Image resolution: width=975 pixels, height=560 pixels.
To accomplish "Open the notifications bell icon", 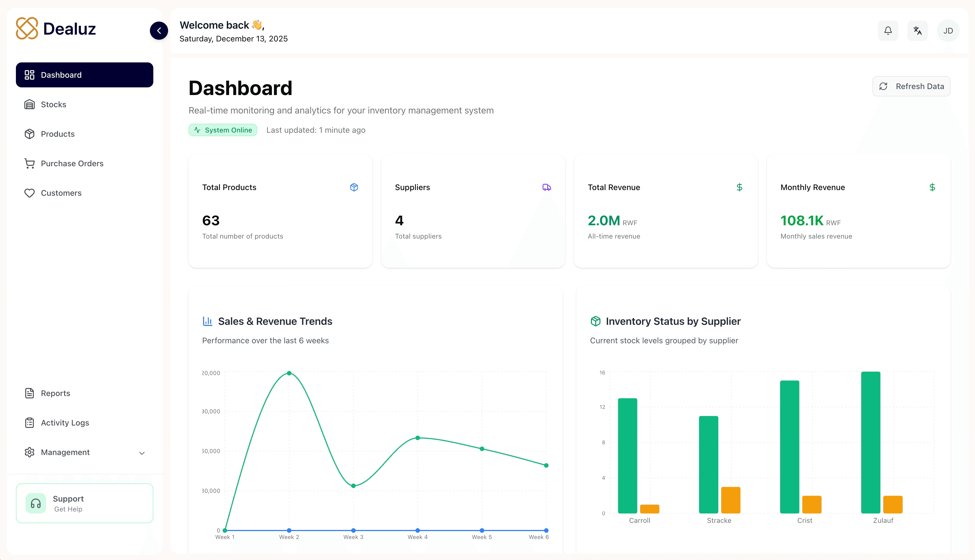I will tap(888, 30).
